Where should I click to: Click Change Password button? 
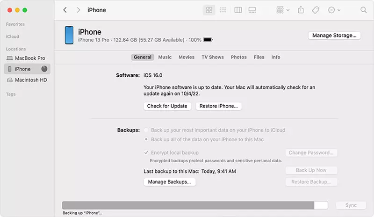311,152
